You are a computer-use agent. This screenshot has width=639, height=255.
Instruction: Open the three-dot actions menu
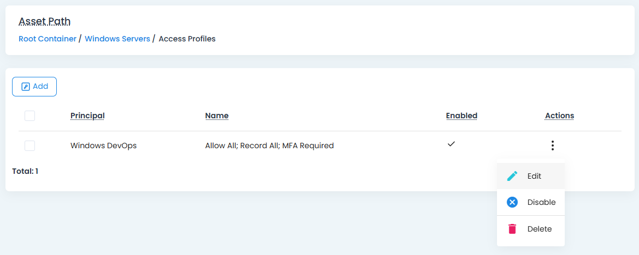point(553,145)
